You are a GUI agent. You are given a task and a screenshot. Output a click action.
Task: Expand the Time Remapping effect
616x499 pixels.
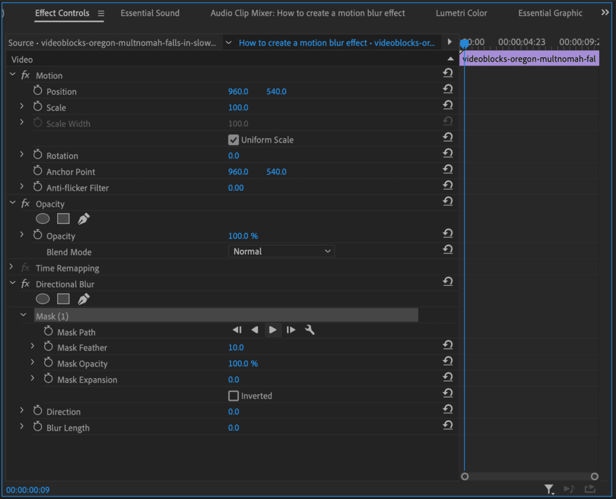(x=11, y=267)
